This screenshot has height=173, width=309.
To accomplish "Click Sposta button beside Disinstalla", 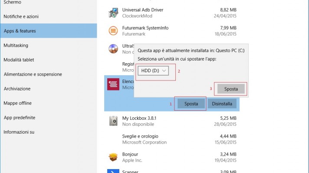I will (191, 104).
